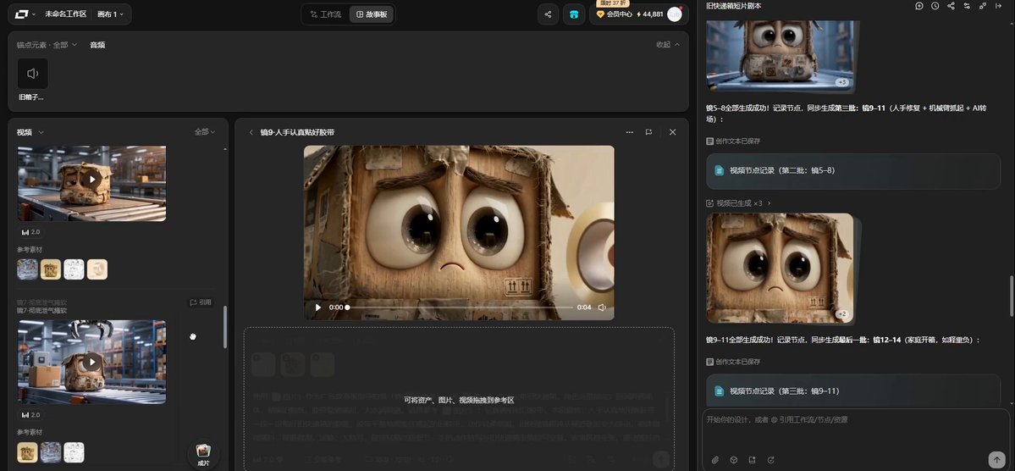Open the 全部 filter dropdown in video panel

click(205, 132)
